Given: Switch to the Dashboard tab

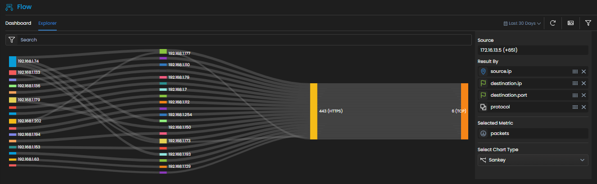Looking at the screenshot, I should point(18,23).
